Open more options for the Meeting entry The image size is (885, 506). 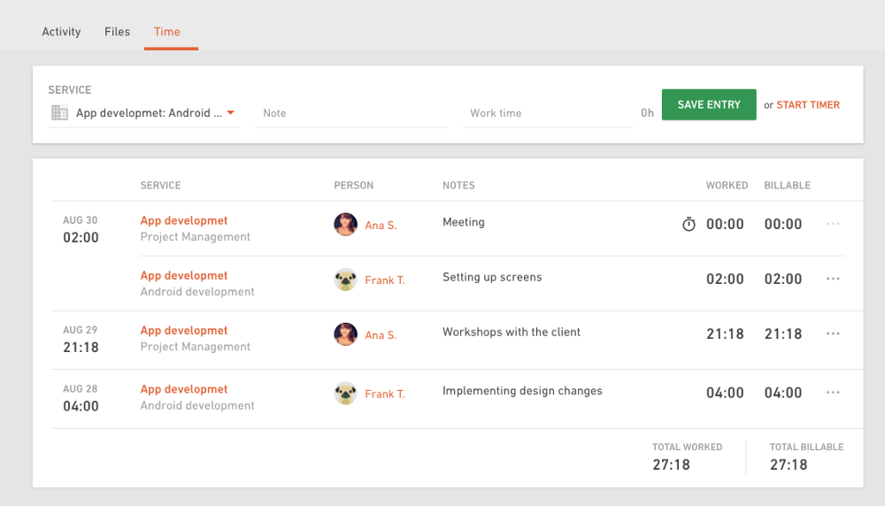tap(833, 224)
